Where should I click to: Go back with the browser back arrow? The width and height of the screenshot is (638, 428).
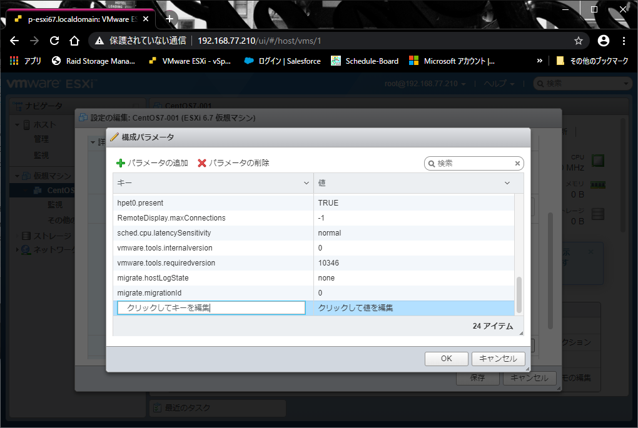[14, 41]
